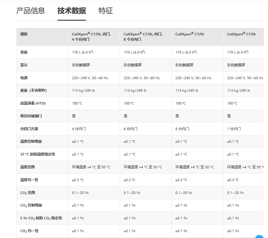Click the 温度范围 row label
The image size is (268, 238).
pos(27,167)
